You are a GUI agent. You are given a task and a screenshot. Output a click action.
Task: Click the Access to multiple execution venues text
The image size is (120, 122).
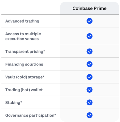(23, 36)
